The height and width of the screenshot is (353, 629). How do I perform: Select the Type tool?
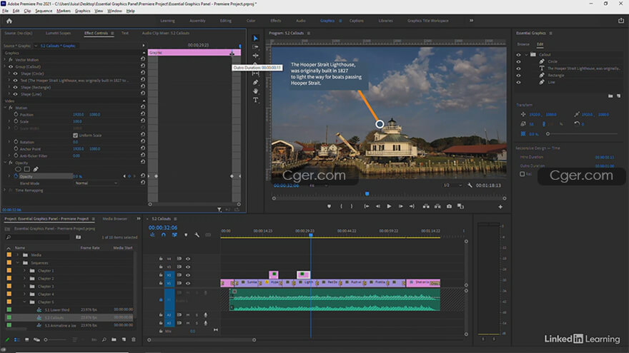pyautogui.click(x=256, y=100)
